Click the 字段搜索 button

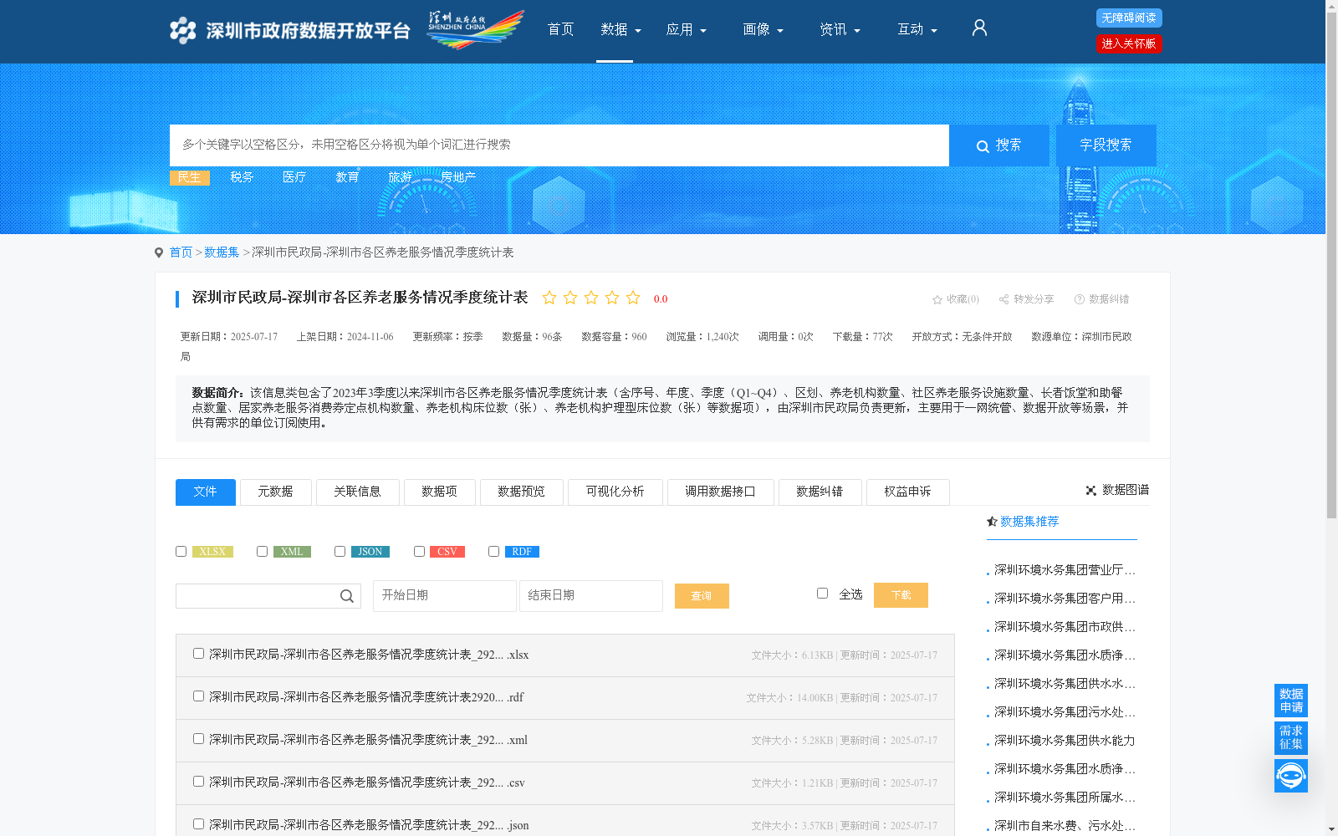coord(1106,145)
